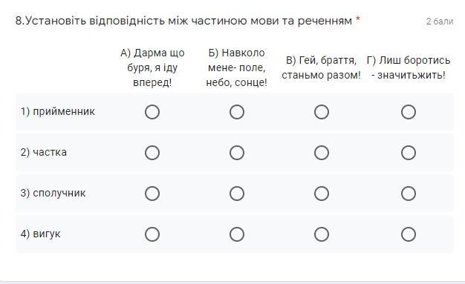Click the '2 бали' points label

click(x=440, y=22)
